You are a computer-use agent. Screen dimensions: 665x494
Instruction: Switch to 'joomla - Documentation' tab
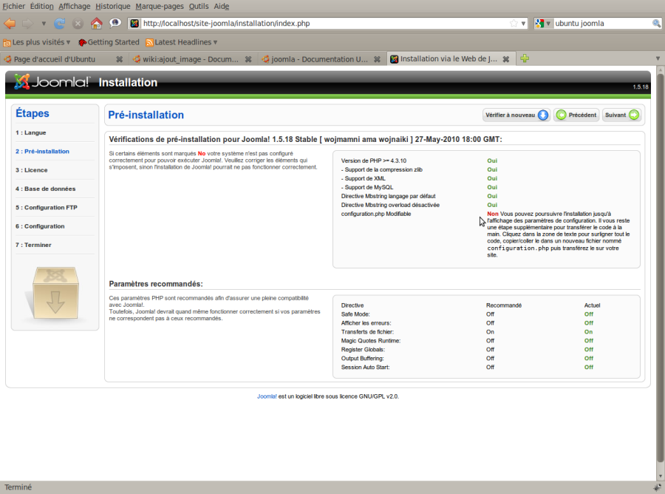click(319, 59)
